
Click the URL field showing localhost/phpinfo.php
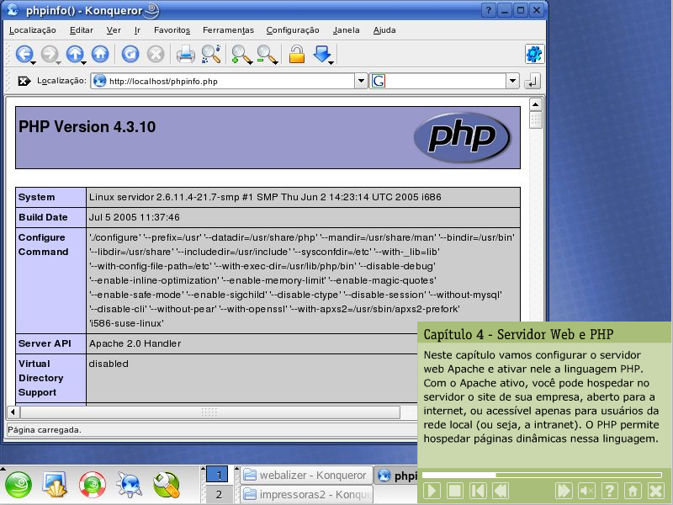point(227,81)
